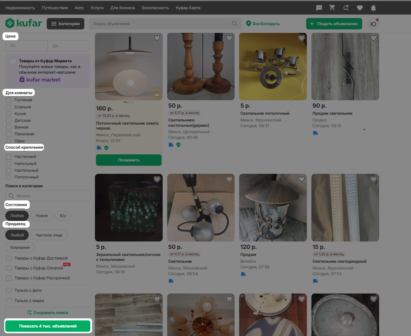Open Авто in top menu
This screenshot has width=411, height=336.
[79, 8]
